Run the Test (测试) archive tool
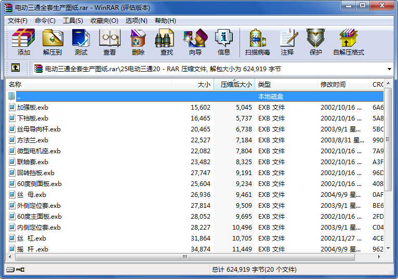This screenshot has height=279, width=398. click(x=81, y=42)
